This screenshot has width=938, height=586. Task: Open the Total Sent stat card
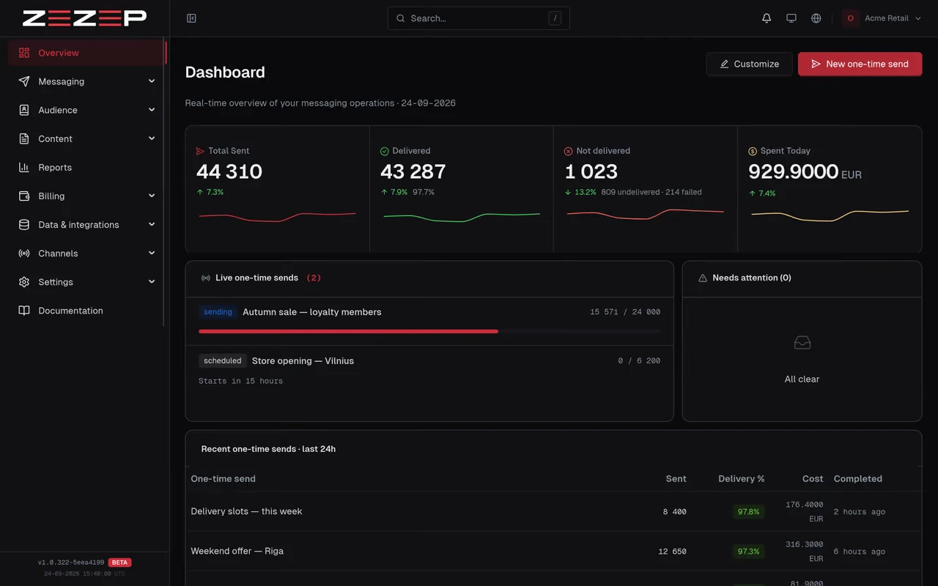pos(278,189)
